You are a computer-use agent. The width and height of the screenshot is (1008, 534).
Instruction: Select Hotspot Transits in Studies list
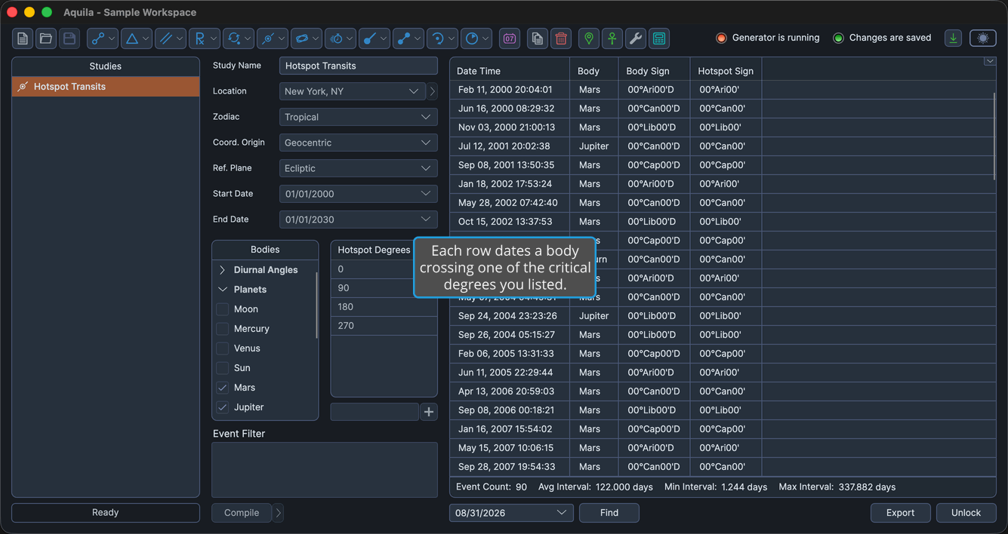tap(106, 87)
